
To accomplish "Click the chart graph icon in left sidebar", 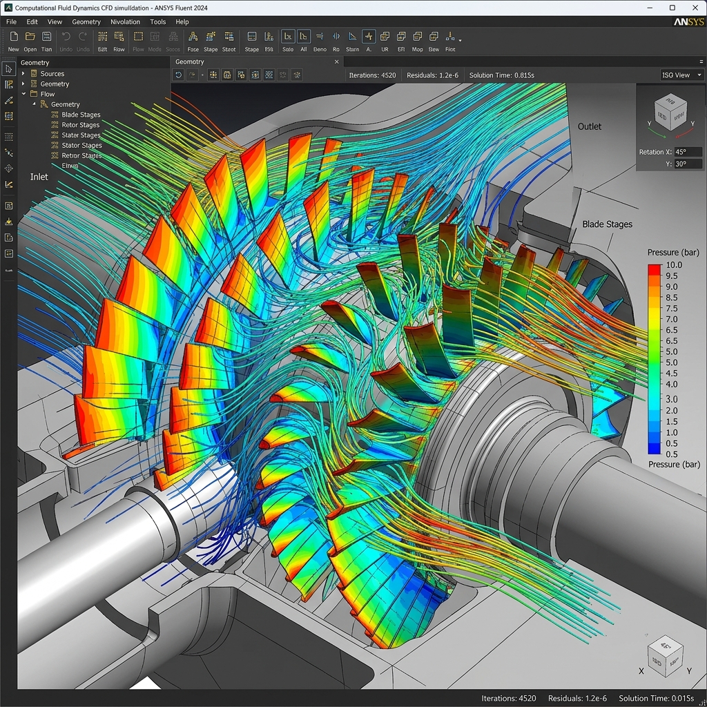I will [x=8, y=184].
